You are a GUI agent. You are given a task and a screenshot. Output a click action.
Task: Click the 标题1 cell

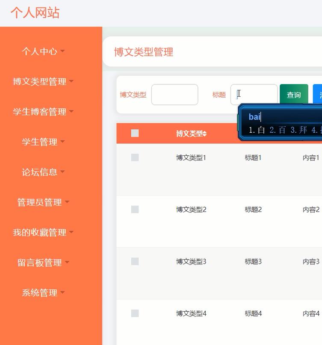point(253,158)
